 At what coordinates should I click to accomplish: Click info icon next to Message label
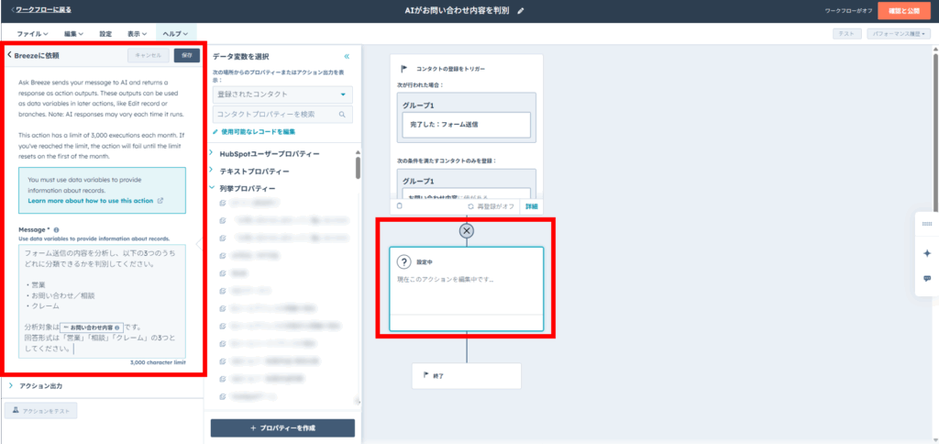[56, 229]
